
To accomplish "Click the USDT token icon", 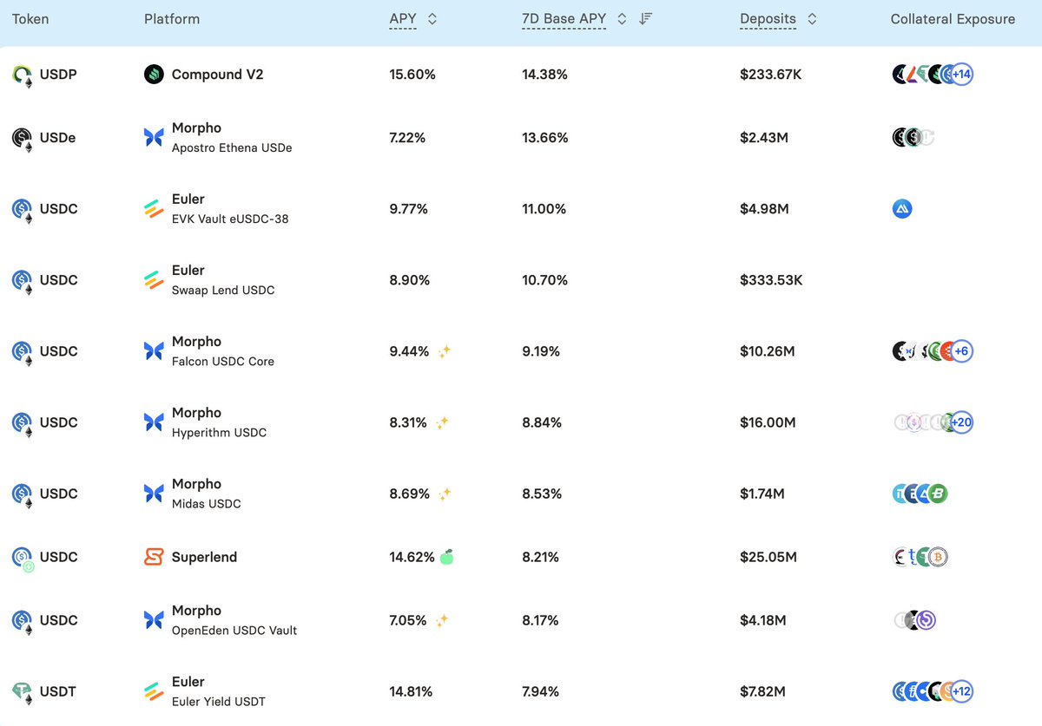I will click(23, 692).
